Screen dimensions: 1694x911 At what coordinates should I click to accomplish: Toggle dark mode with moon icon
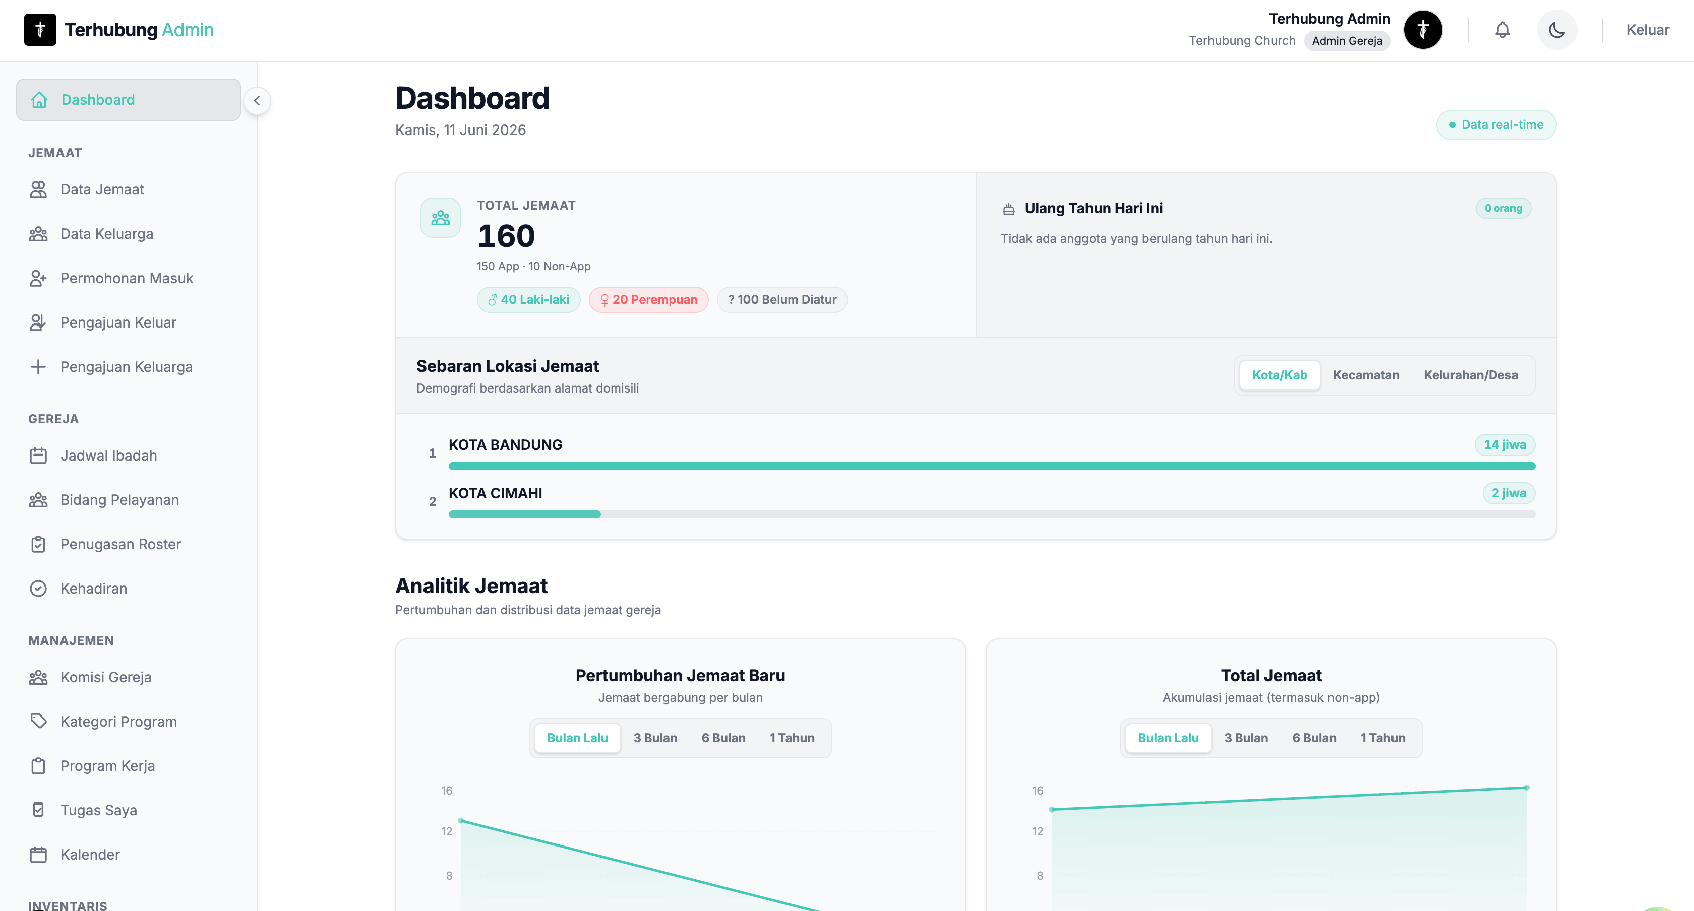1556,30
